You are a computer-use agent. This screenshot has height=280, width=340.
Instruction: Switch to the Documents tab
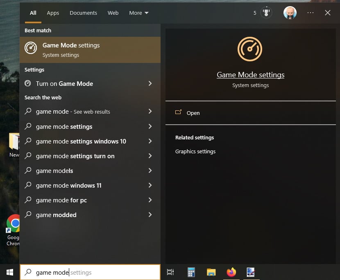pyautogui.click(x=83, y=13)
